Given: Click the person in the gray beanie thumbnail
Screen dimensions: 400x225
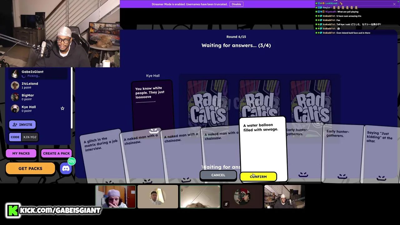Looking at the screenshot, I should pos(116,197).
